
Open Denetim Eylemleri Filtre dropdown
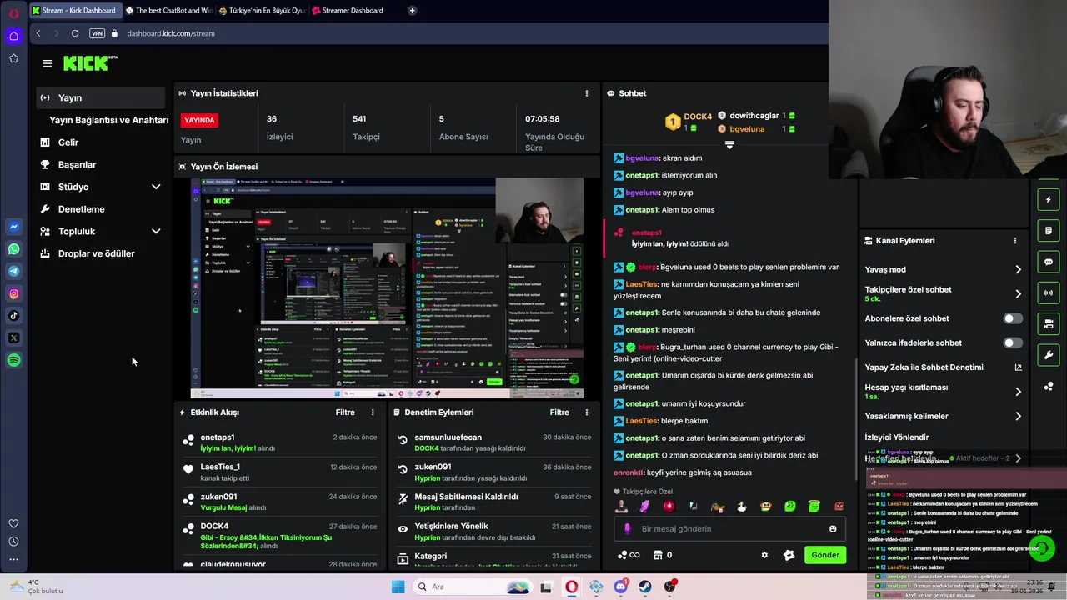point(559,412)
